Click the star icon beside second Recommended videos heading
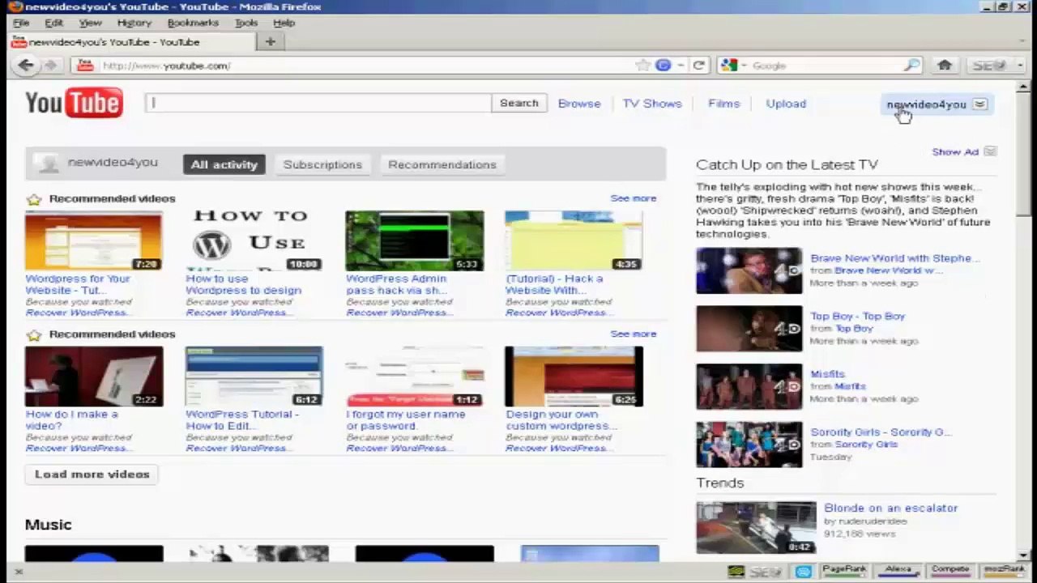The width and height of the screenshot is (1037, 583). click(x=33, y=334)
